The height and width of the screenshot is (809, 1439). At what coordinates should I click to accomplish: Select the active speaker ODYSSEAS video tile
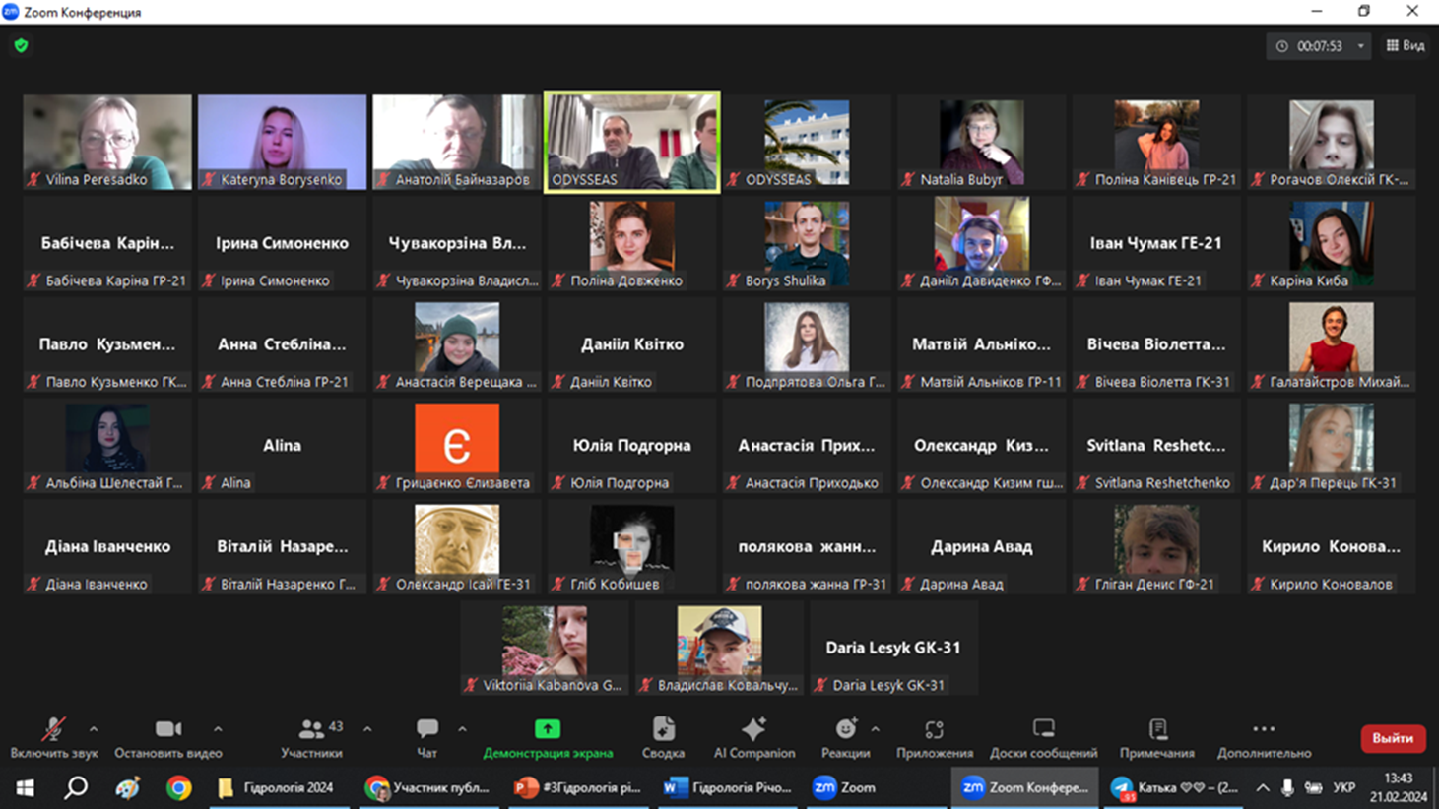(631, 142)
